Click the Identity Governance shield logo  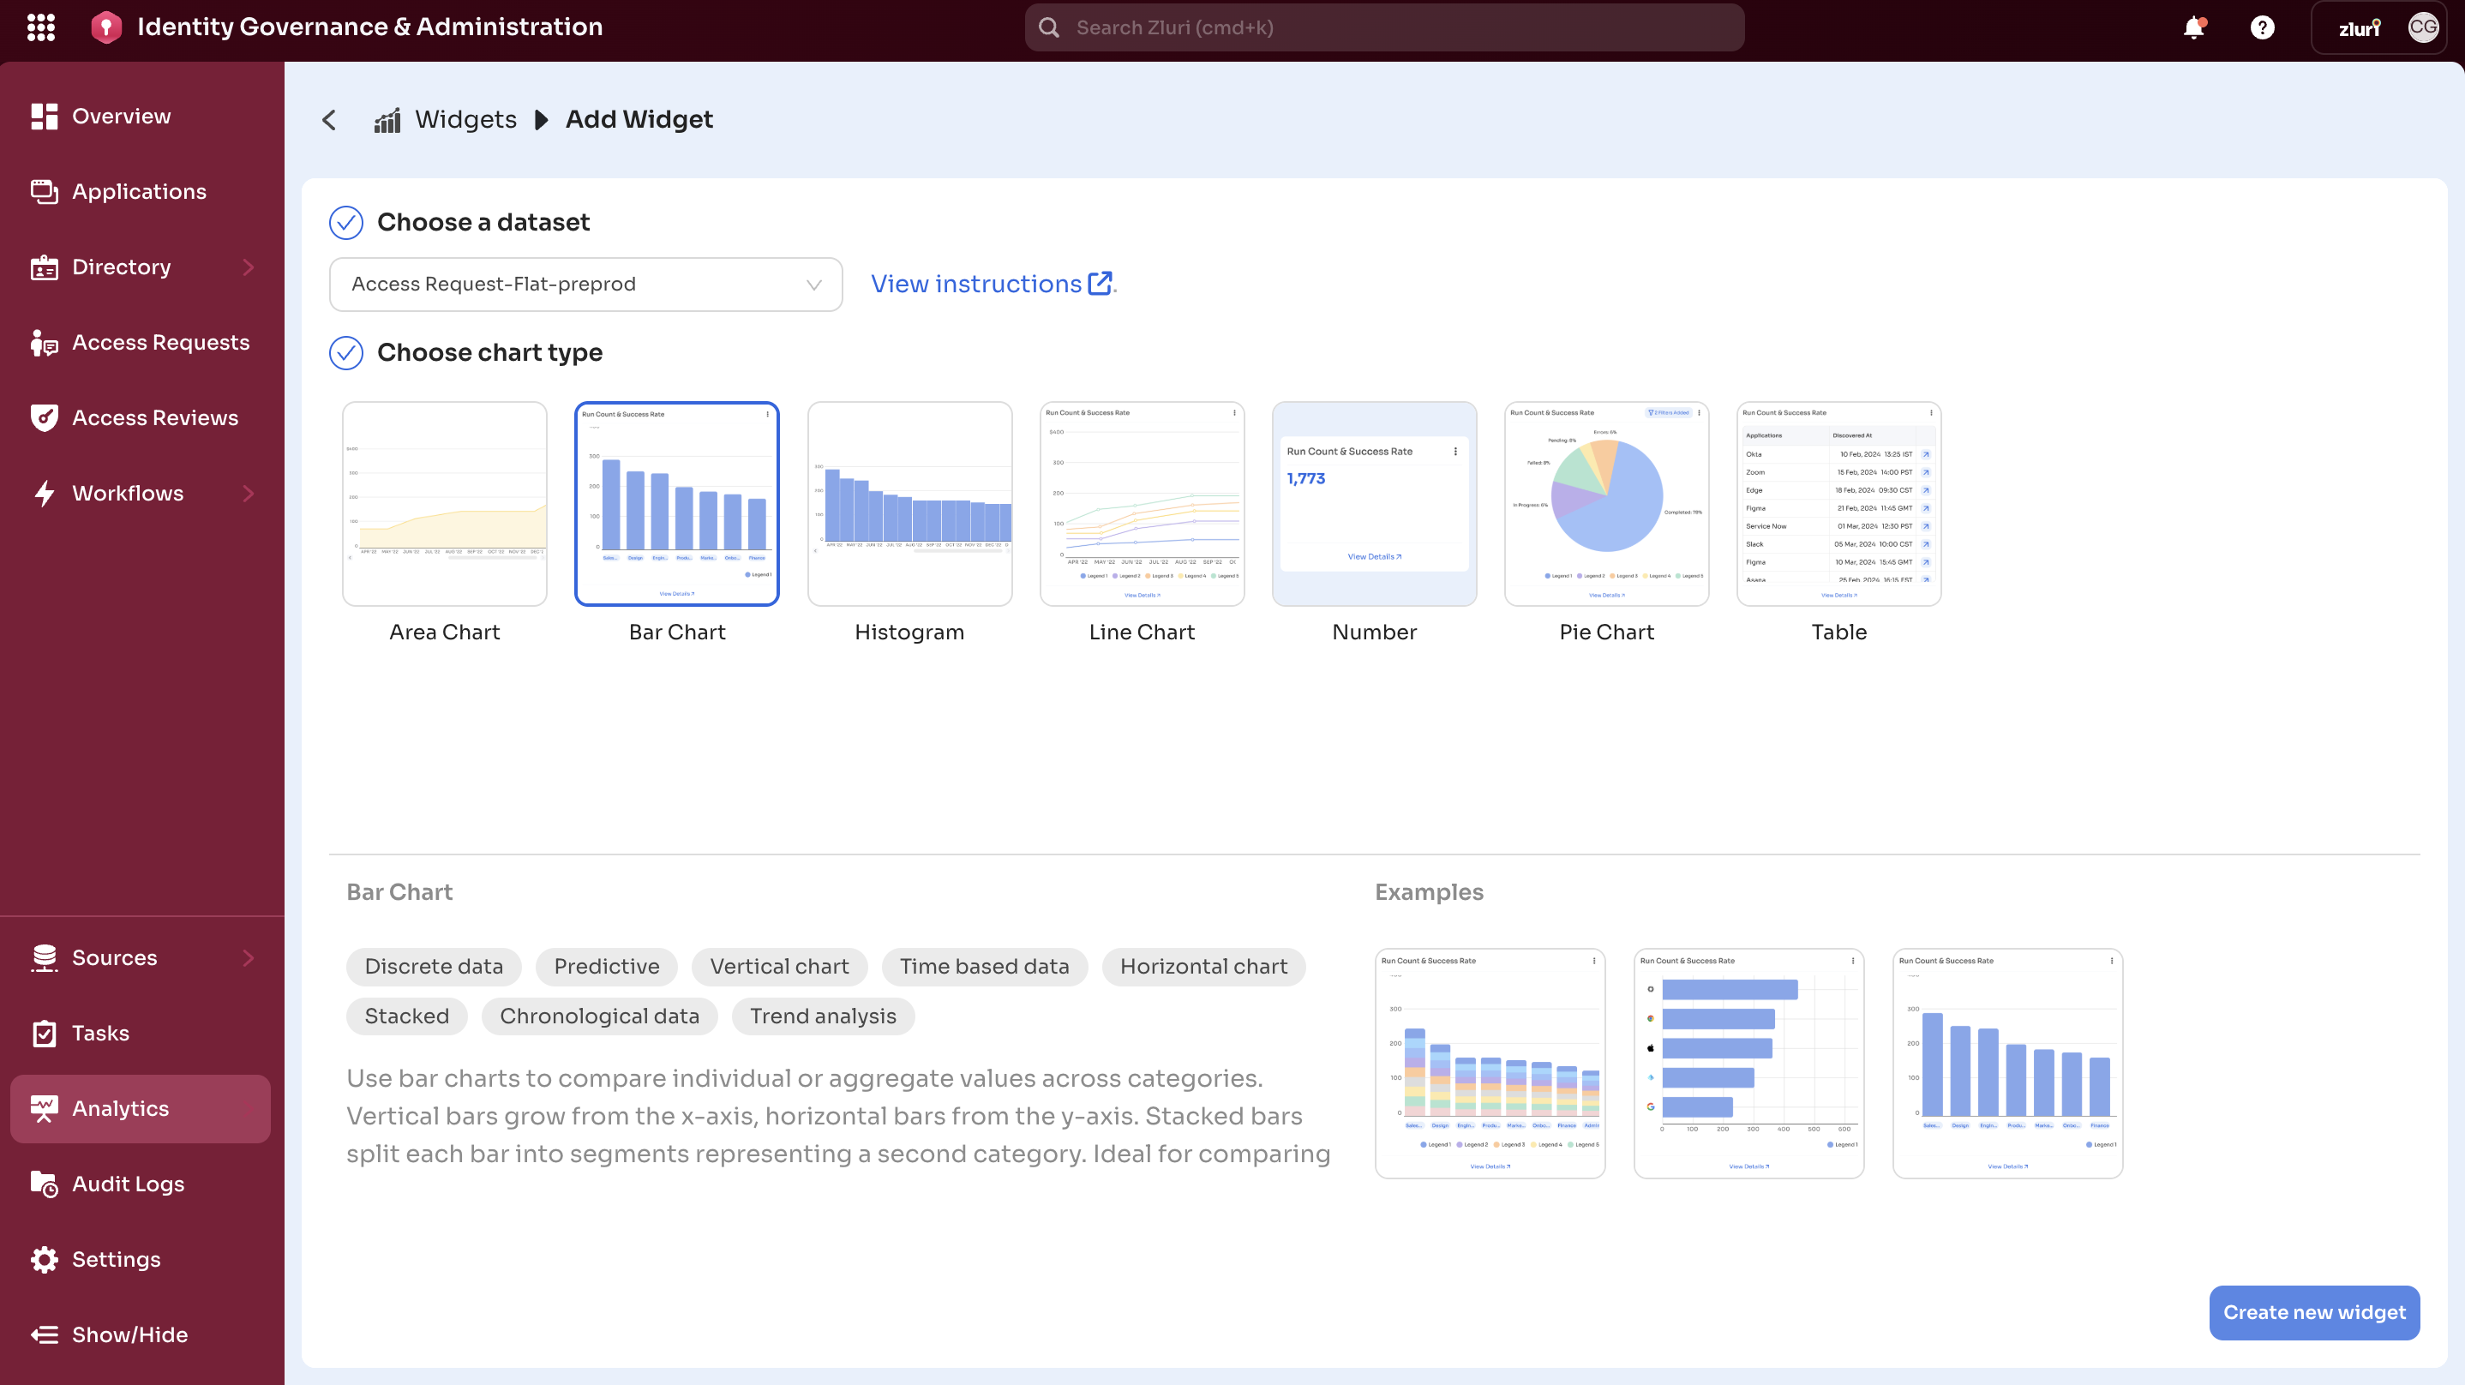pyautogui.click(x=106, y=27)
